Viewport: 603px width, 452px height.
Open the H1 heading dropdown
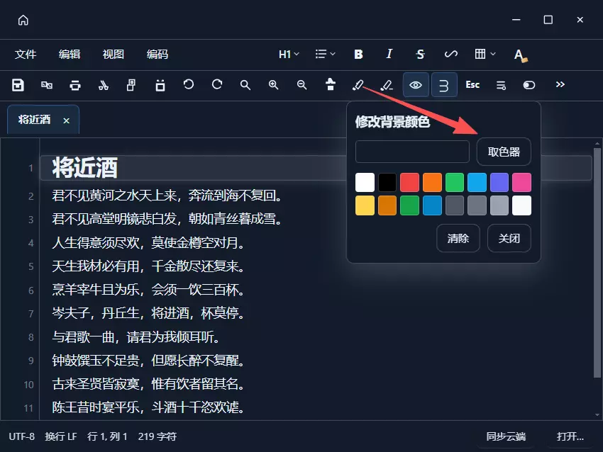(x=289, y=54)
